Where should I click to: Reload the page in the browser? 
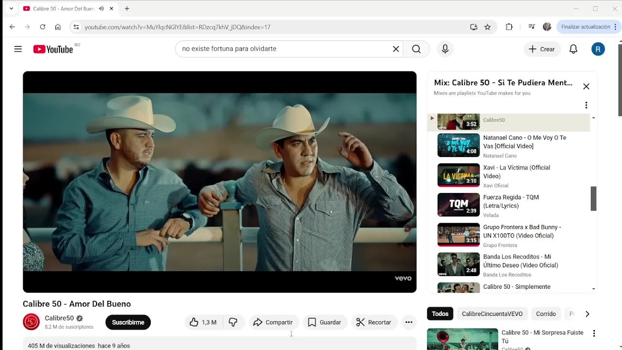(x=43, y=27)
